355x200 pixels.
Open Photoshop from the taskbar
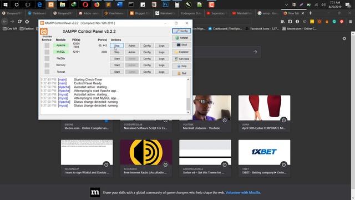[165, 4]
